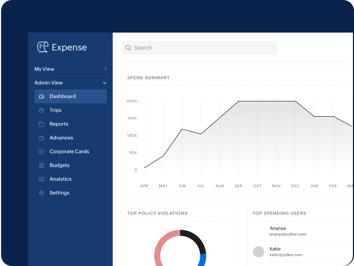Click the Corporate Cards icon

(41, 152)
